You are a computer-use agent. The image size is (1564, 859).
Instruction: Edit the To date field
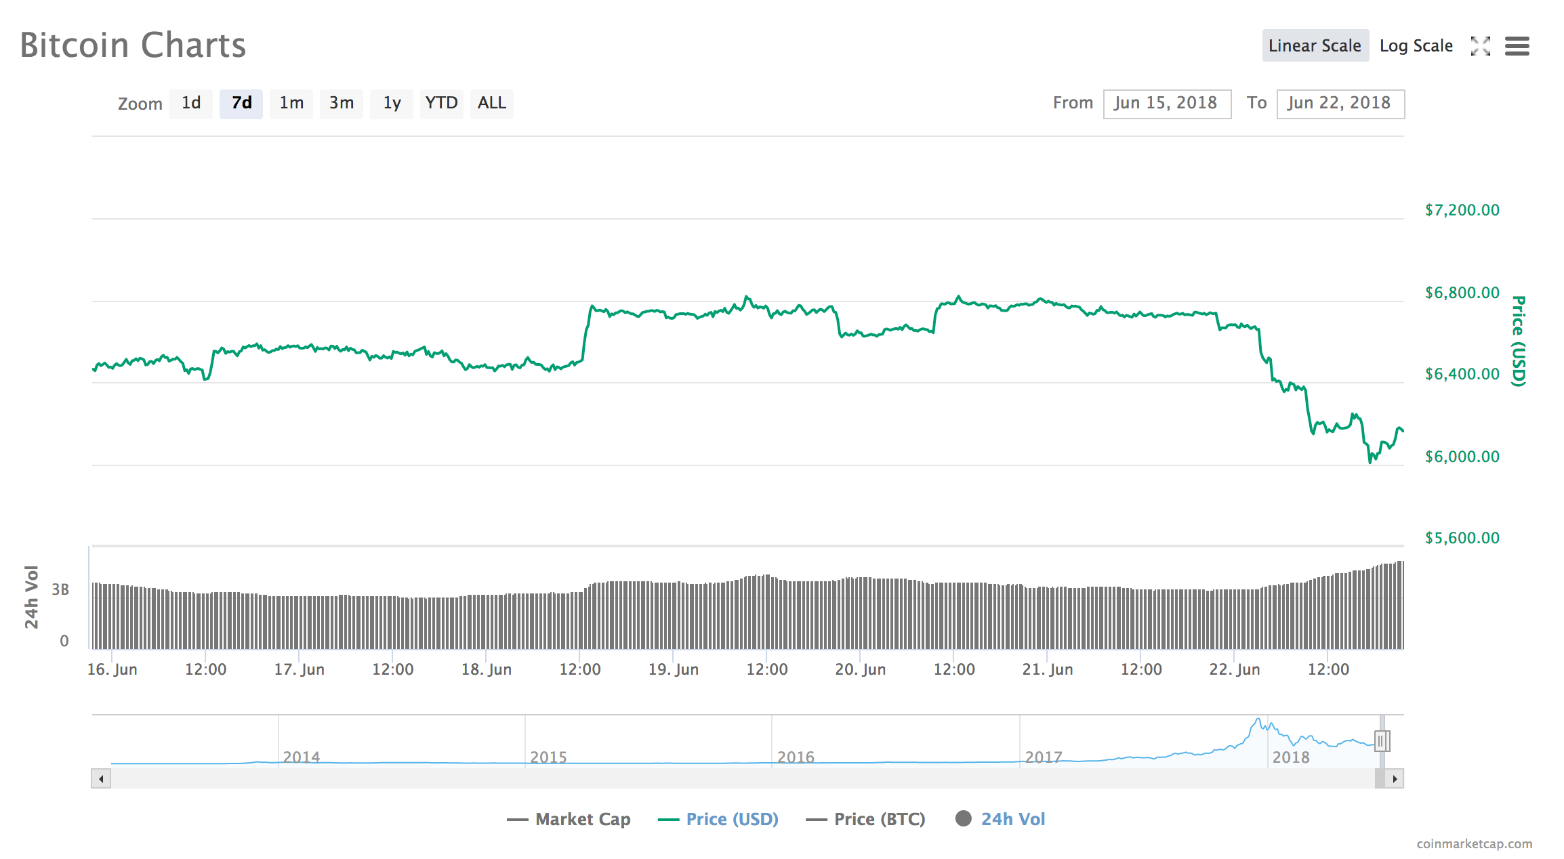tap(1340, 104)
